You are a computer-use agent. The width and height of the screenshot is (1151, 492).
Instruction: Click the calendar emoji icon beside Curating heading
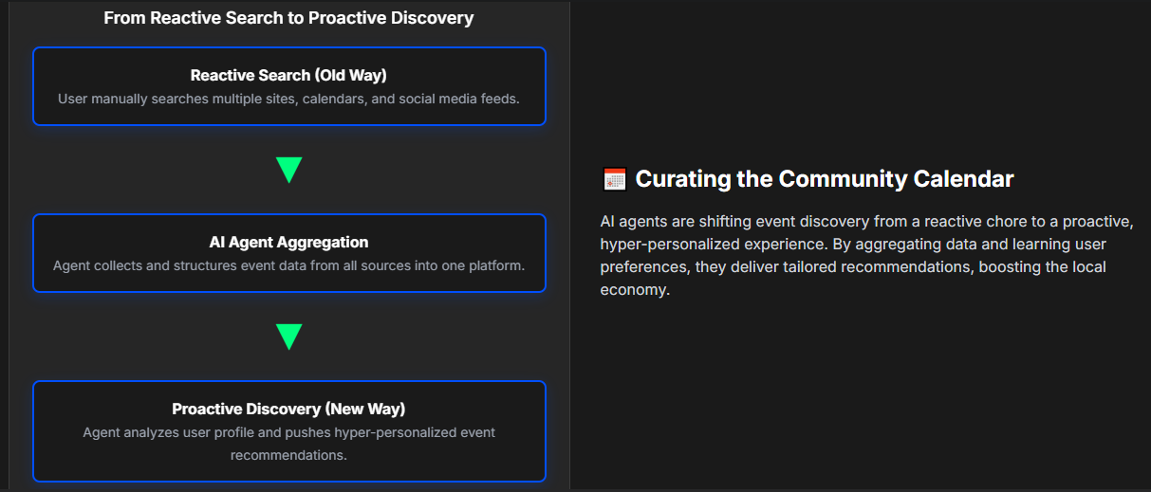[615, 178]
